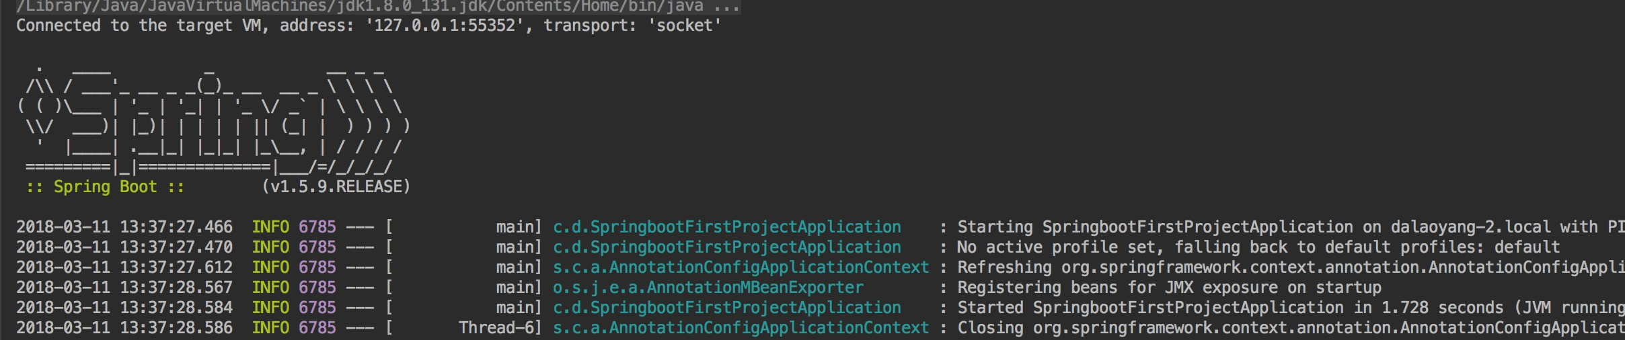Click the second c.d.SpringbootFirstProjectApplication logger name
The width and height of the screenshot is (1625, 340).
[727, 247]
